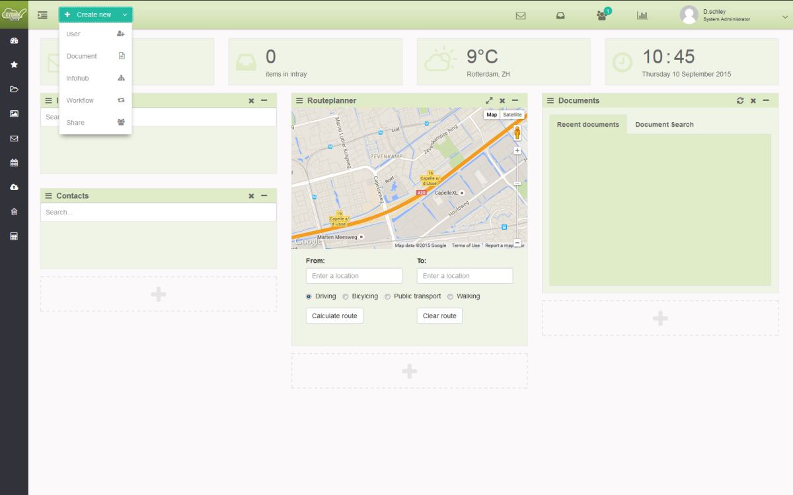This screenshot has width=793, height=495.
Task: Toggle the Create new dropdown arrow
Action: (x=125, y=15)
